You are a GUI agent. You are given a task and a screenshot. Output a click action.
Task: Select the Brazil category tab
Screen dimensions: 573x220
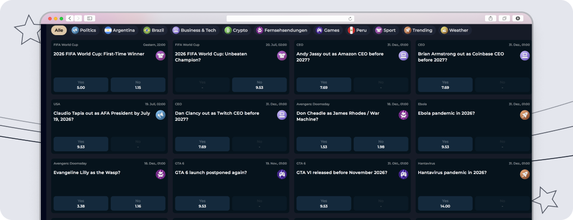pyautogui.click(x=154, y=30)
